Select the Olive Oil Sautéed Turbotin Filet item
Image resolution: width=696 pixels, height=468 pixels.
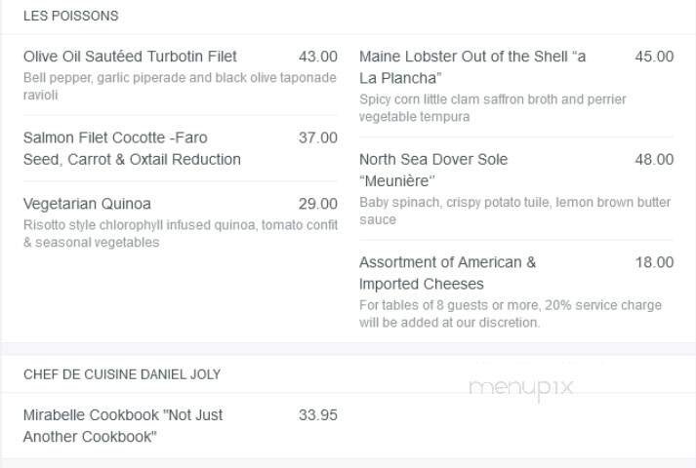(x=130, y=57)
